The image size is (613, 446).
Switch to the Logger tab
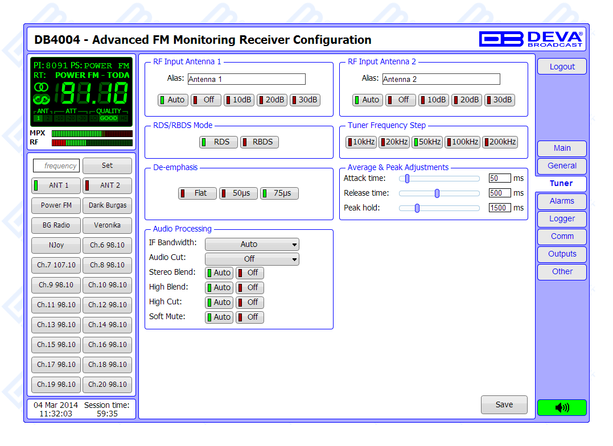[x=562, y=218]
